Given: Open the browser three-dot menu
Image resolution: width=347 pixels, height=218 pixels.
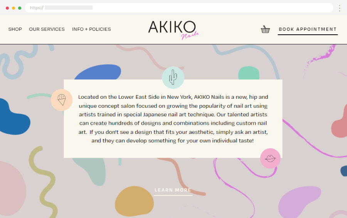Looking at the screenshot, I should pos(339,8).
